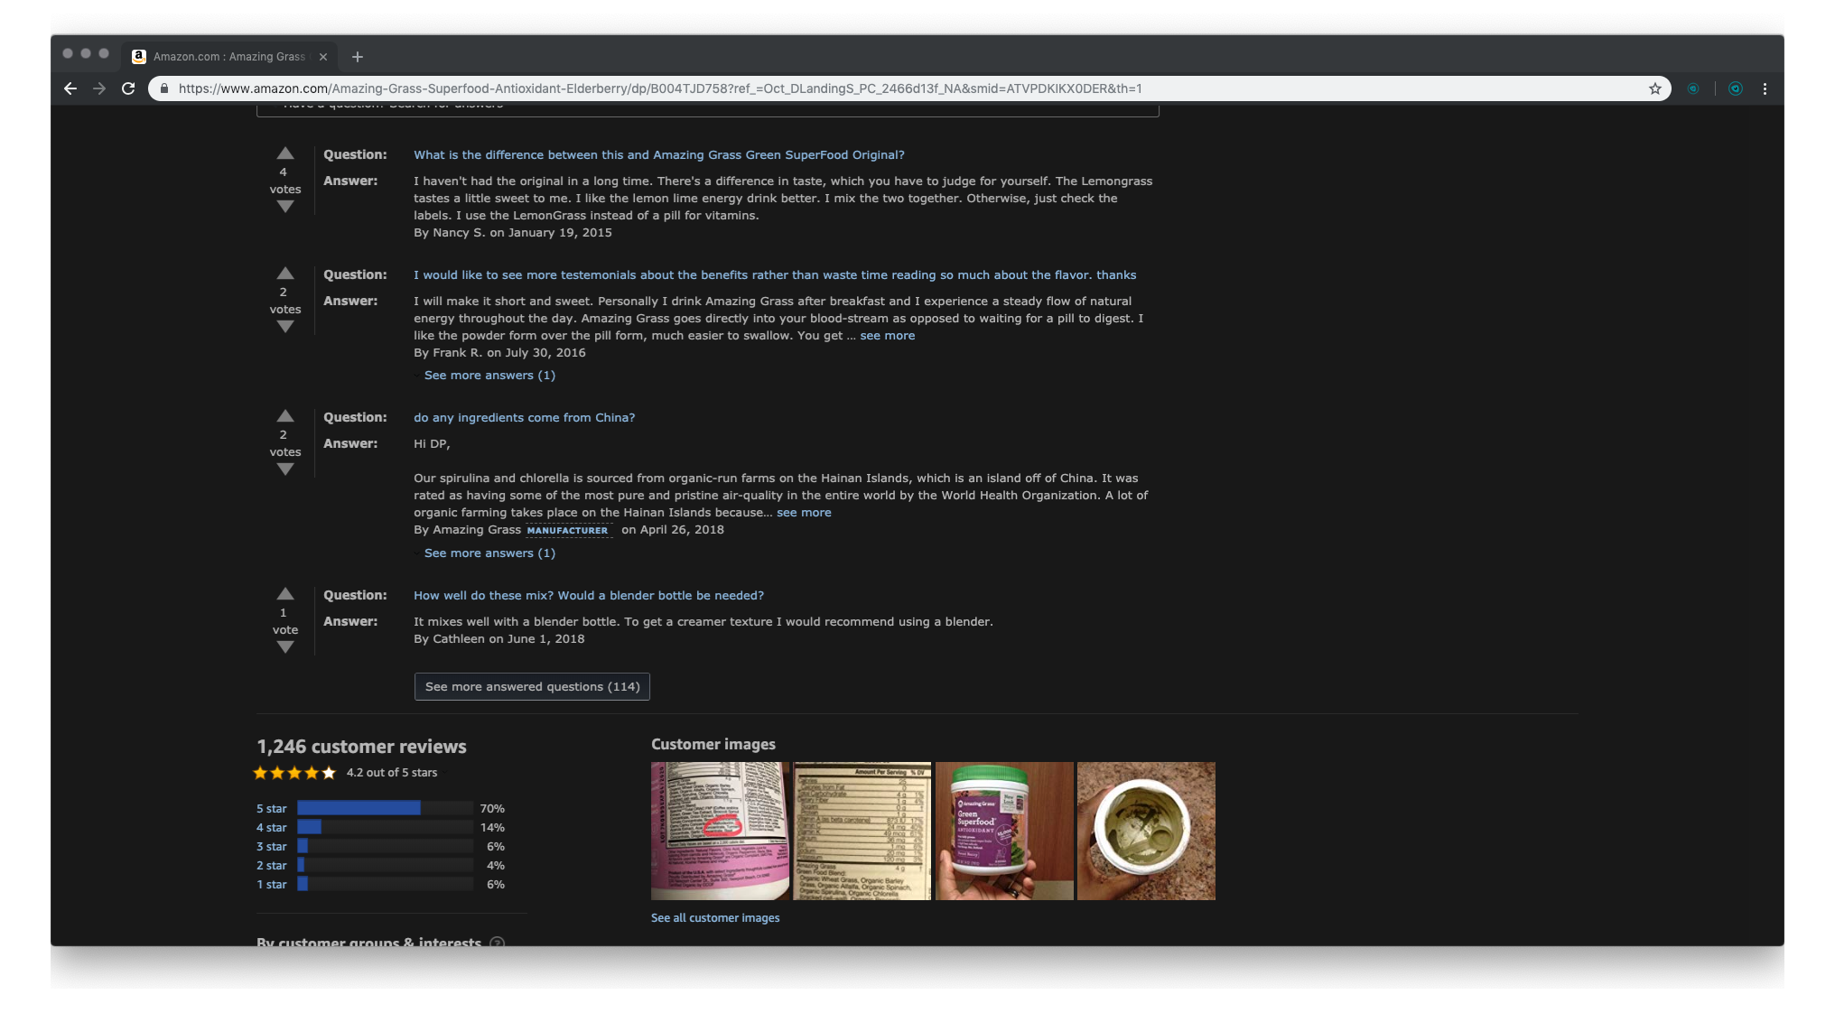1835x1013 pixels.
Task: Open 'See more answered questions (114)'
Action: pyautogui.click(x=531, y=685)
